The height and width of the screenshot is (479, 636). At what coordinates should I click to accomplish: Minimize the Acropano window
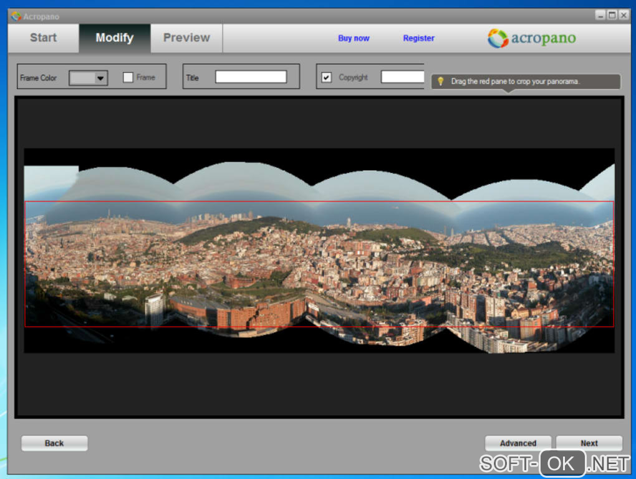[600, 16]
